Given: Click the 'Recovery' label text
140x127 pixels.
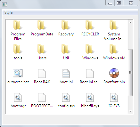Looking at the screenshot, I should 66,34.
